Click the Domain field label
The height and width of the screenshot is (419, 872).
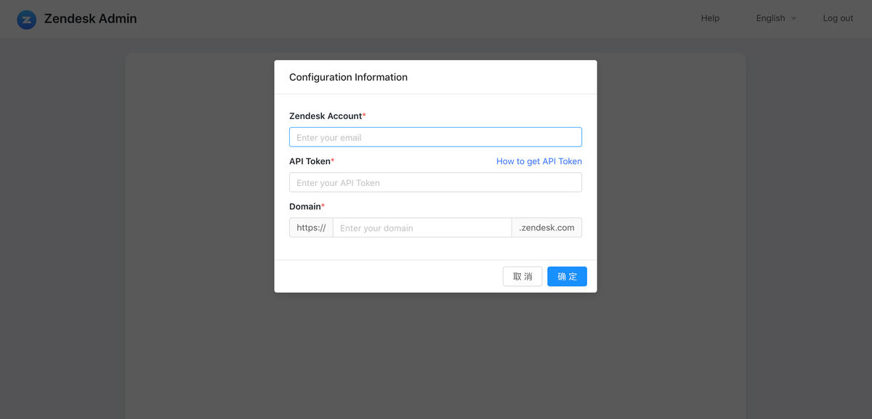tap(307, 206)
